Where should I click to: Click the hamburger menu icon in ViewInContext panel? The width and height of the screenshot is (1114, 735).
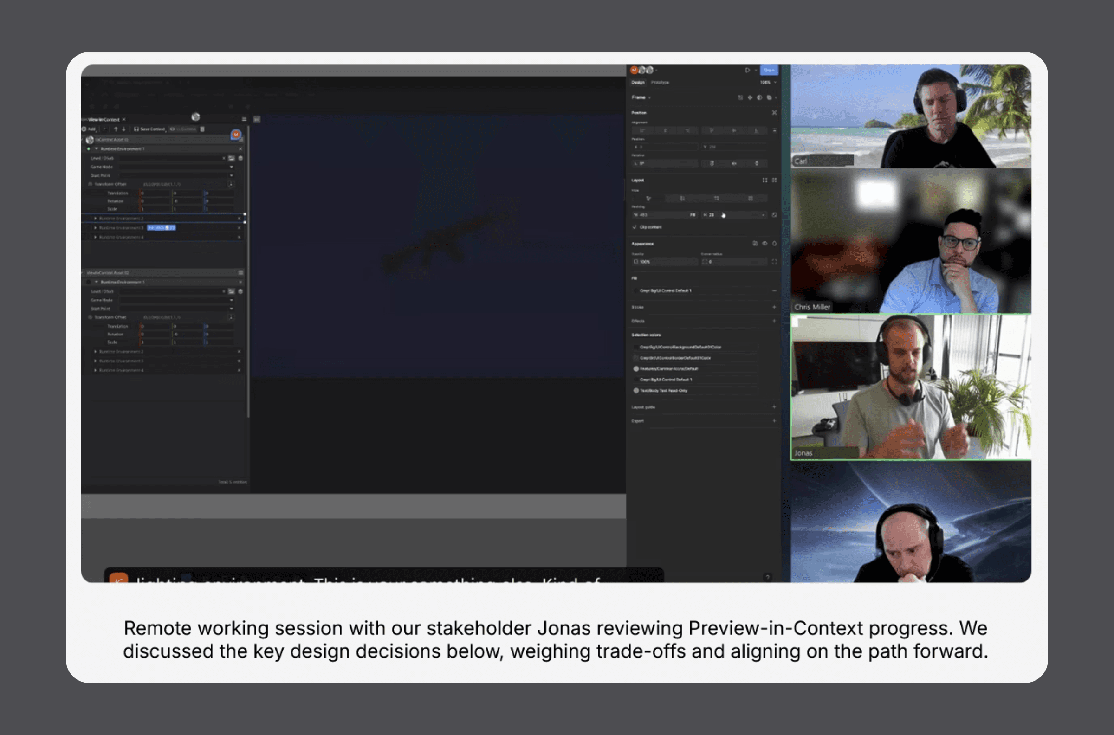point(244,120)
